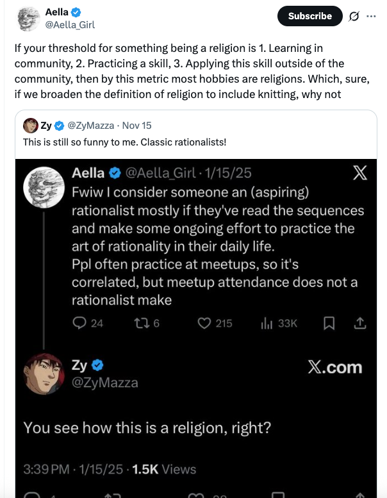
Task: Click Aella's name at top of post
Action: point(56,12)
